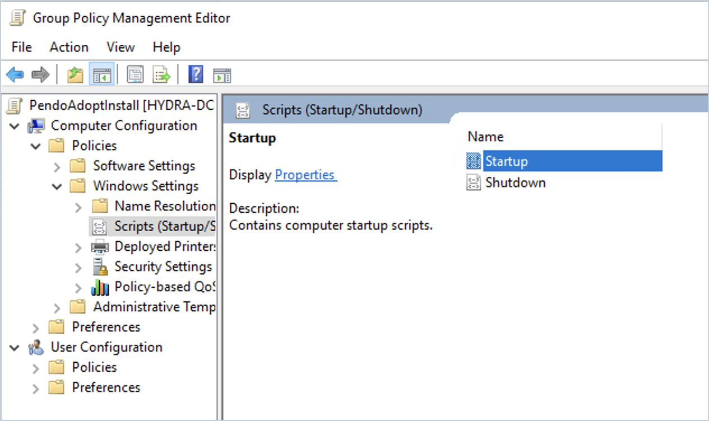
Task: Click the Name Resolution folder icon
Action: coord(100,206)
